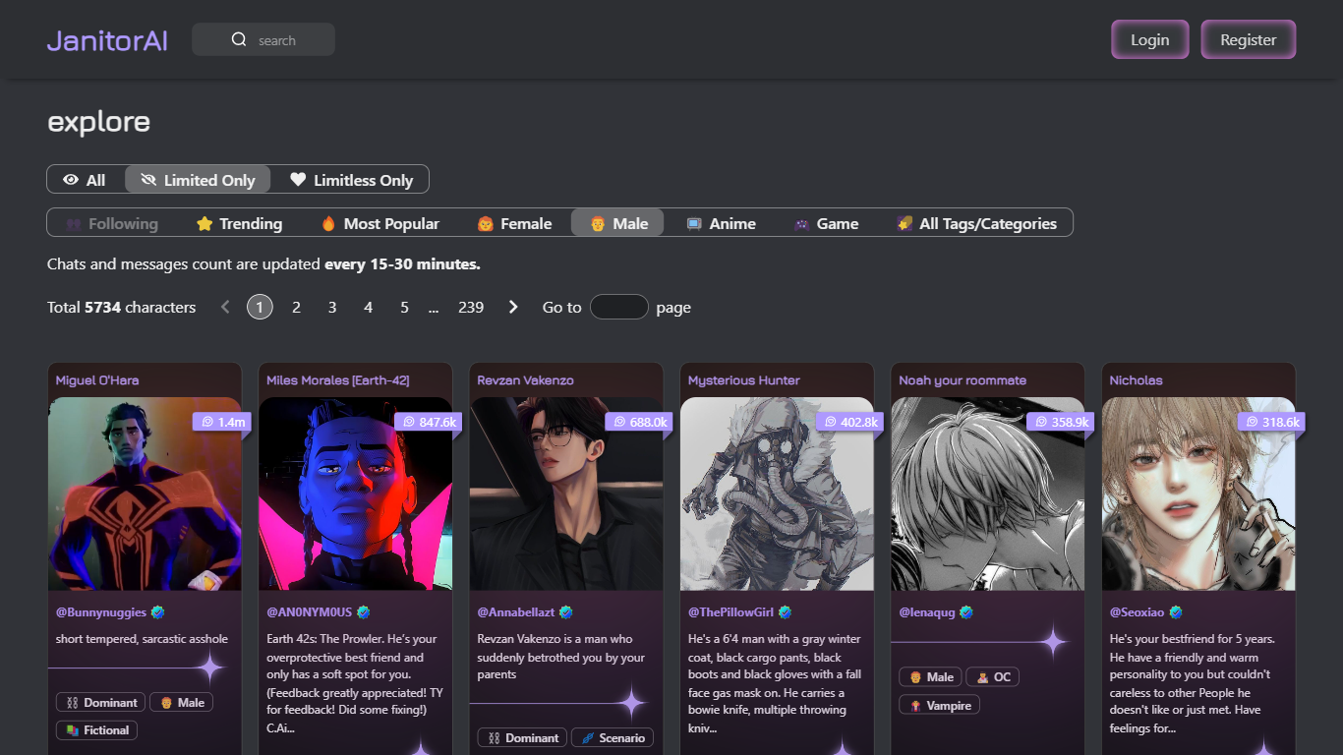Screen dimensions: 1343x755
Task: Click verified badge beside @Bunnynuggies
Action: 158,612
